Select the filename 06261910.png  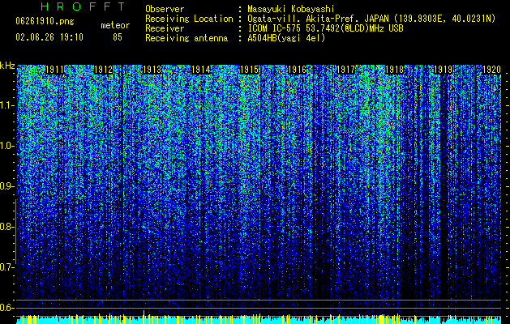45,22
